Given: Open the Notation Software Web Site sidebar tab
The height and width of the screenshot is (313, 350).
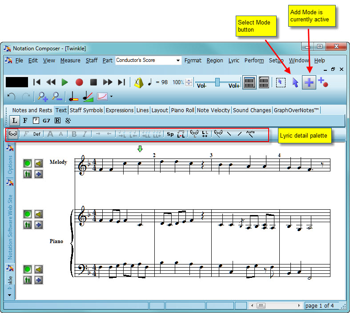Looking at the screenshot, I should 10,227.
